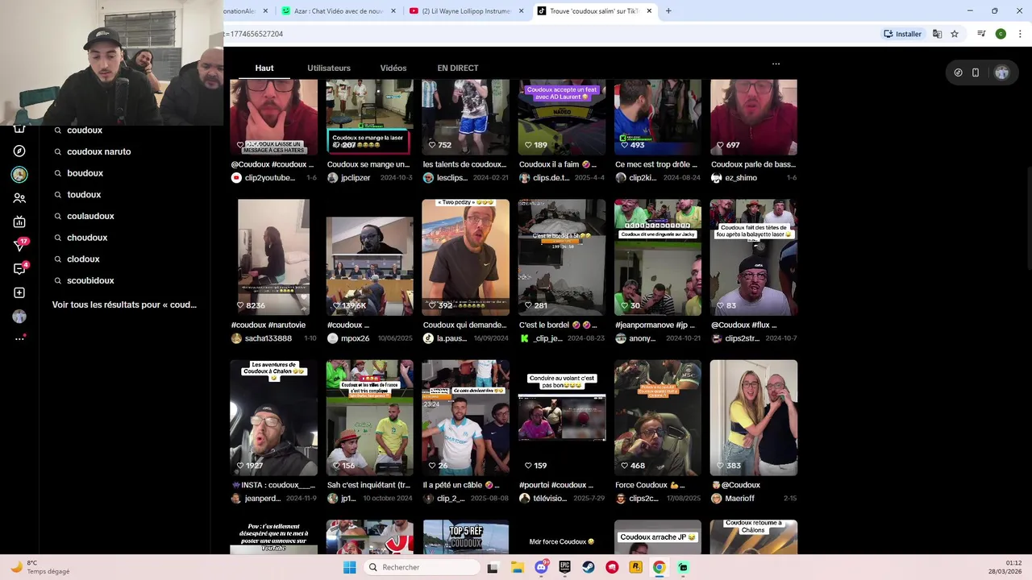This screenshot has width=1032, height=580.
Task: Open the Windows Start menu
Action: pos(349,567)
